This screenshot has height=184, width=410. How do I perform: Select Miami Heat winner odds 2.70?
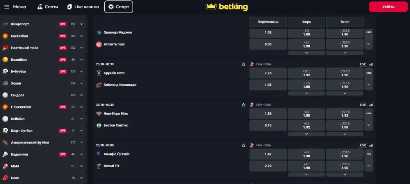268,166
